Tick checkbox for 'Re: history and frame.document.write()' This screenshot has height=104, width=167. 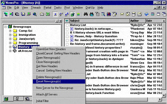[67, 44]
